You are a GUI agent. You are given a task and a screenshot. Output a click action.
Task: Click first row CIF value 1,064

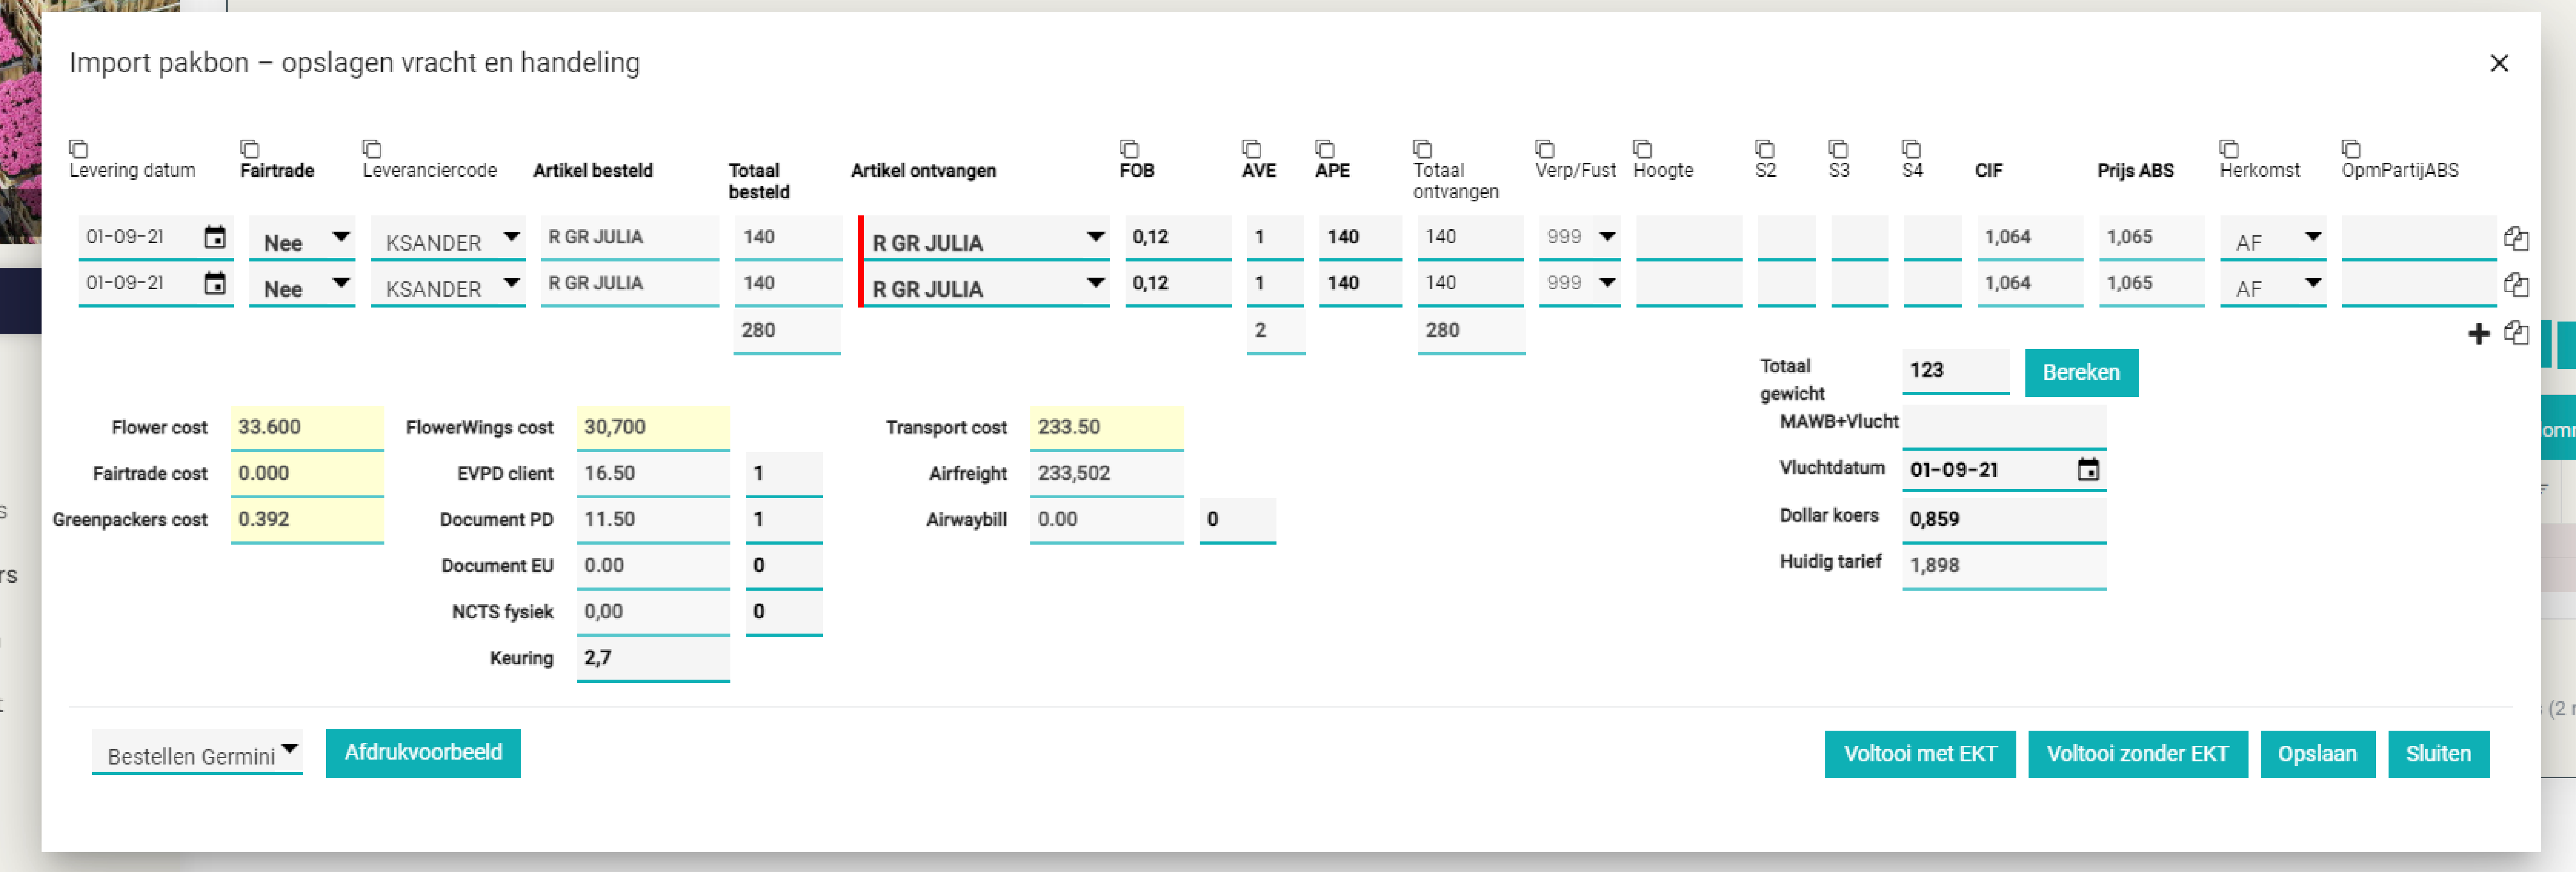[2030, 238]
